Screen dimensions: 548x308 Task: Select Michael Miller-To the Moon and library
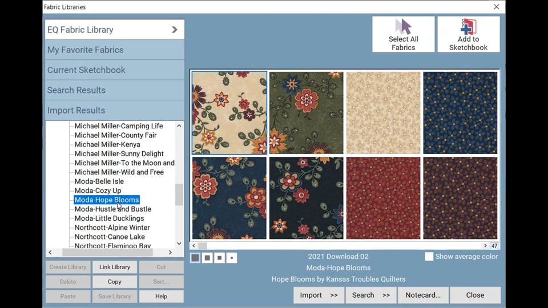click(124, 163)
